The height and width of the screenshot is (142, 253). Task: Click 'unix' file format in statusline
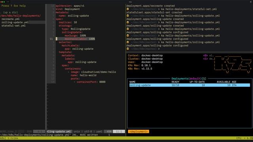point(77,131)
